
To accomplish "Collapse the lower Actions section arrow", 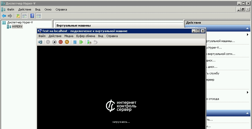I will [x=247, y=113].
